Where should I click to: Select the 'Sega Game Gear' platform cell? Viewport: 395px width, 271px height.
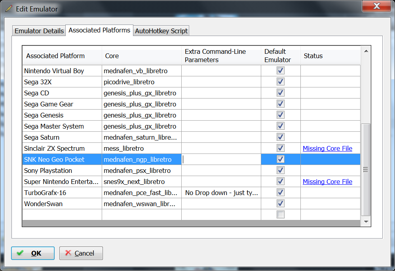click(62, 104)
